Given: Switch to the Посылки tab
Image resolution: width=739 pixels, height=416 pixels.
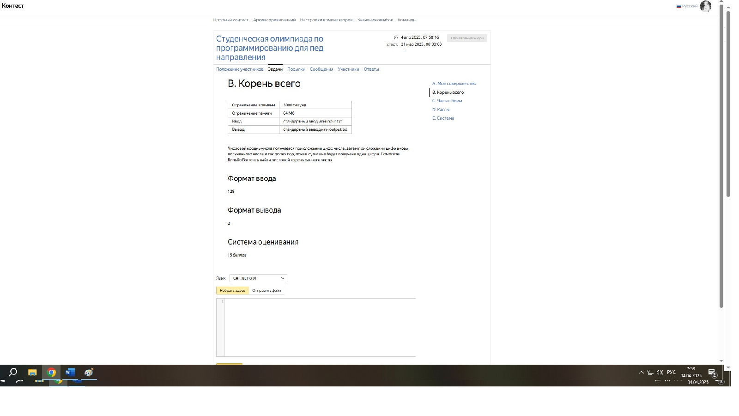Looking at the screenshot, I should [x=296, y=69].
